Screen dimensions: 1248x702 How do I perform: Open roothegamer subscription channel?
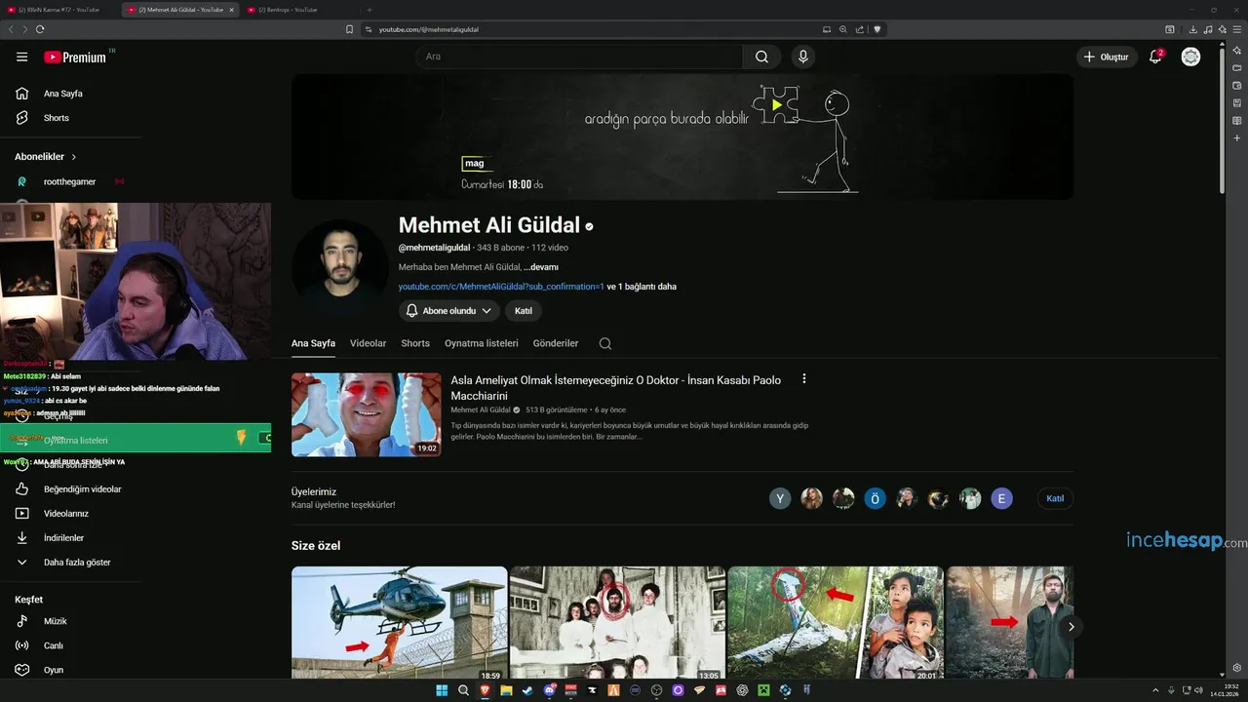pyautogui.click(x=70, y=181)
